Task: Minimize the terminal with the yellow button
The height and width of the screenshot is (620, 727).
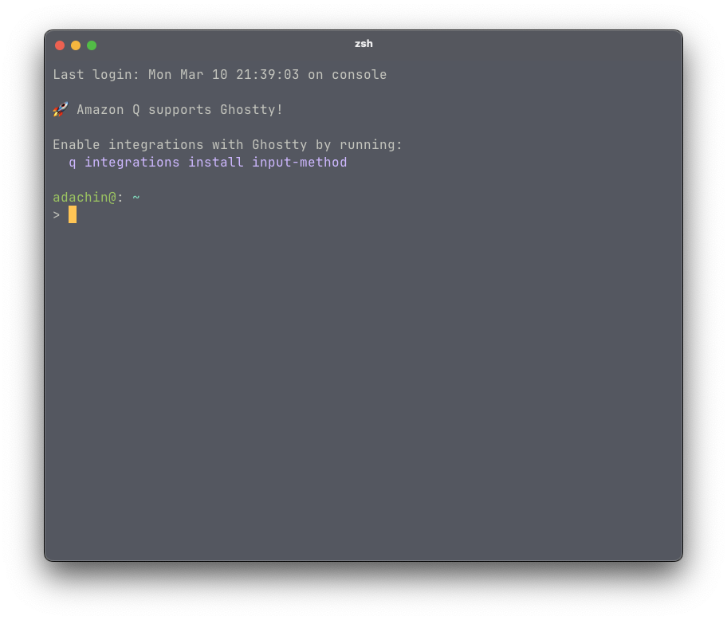Action: pyautogui.click(x=76, y=45)
